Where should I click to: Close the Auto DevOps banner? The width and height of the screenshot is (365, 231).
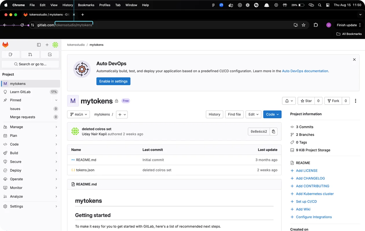(x=354, y=60)
